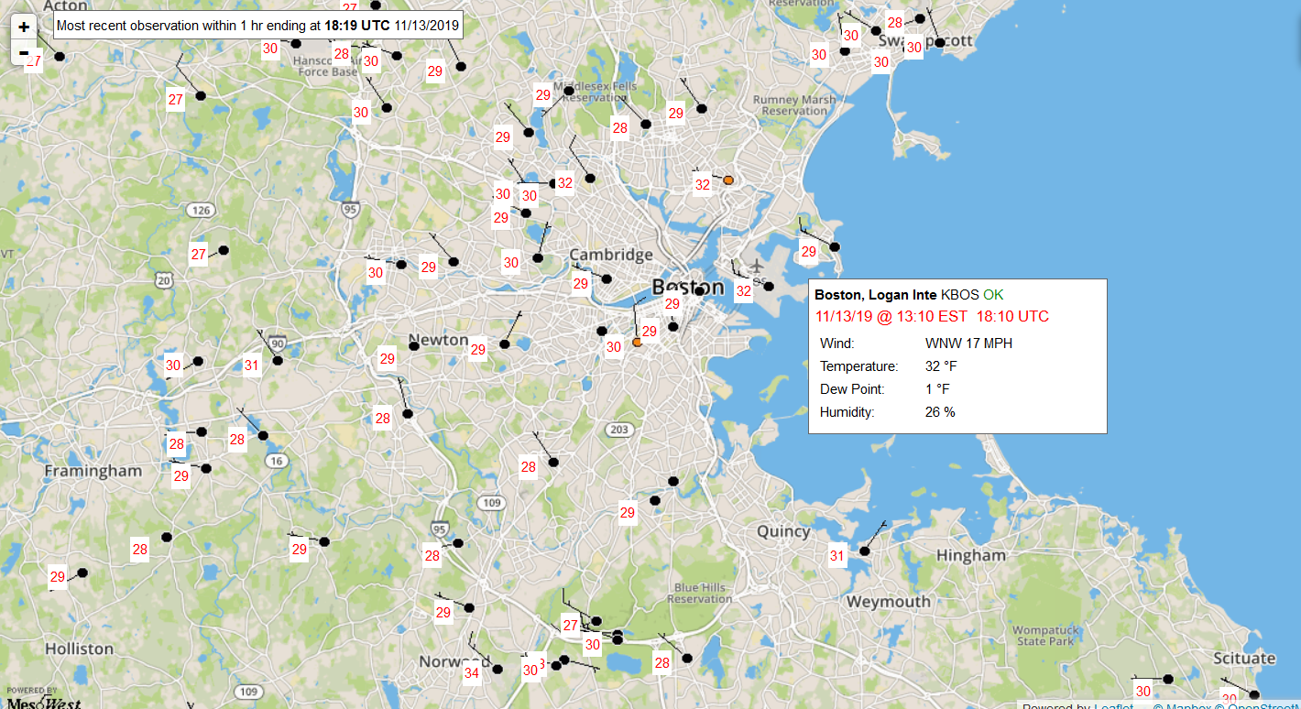The image size is (1301, 709).
Task: Click the '1 °F' dew point value
Action: [937, 389]
